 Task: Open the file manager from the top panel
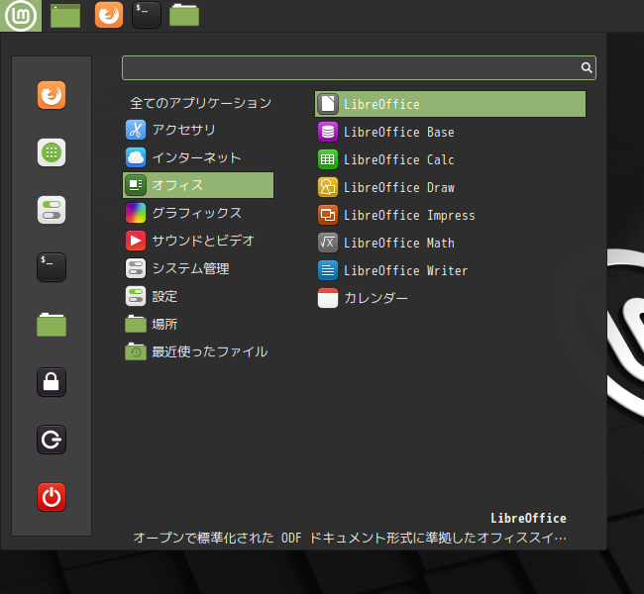[x=184, y=15]
